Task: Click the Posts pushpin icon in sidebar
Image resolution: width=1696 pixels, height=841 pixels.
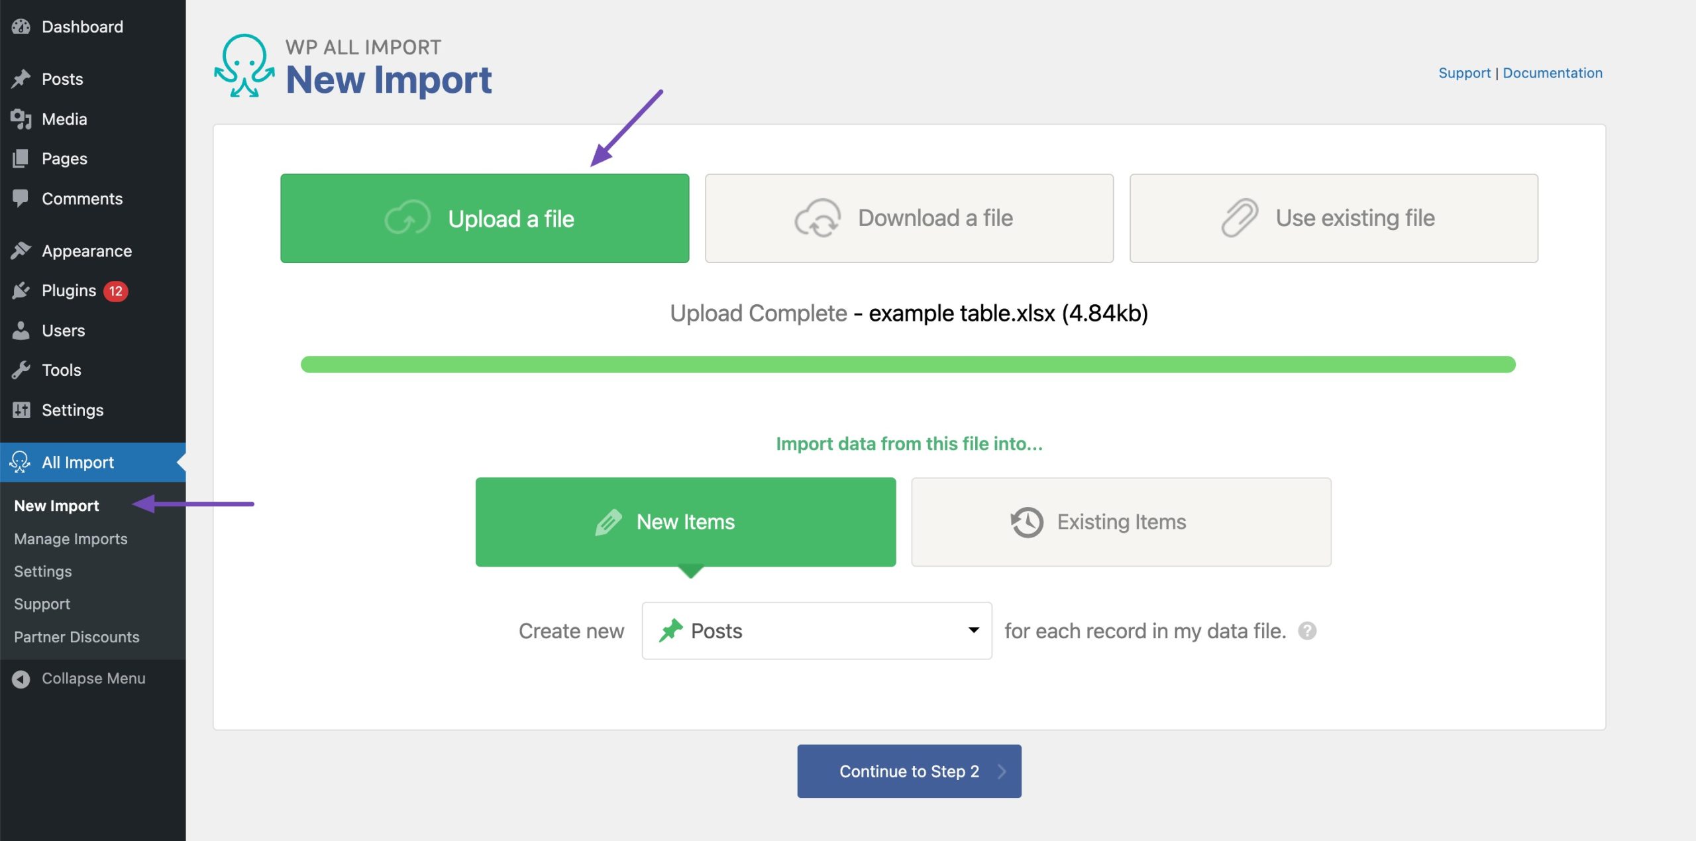Action: (21, 79)
